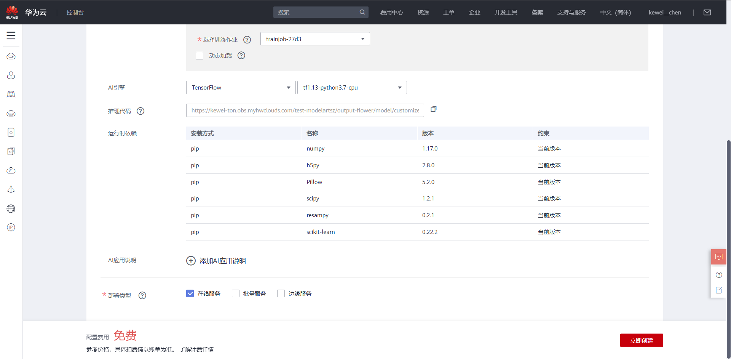
Task: Click the Huawei Cloud logo
Action: (x=12, y=12)
